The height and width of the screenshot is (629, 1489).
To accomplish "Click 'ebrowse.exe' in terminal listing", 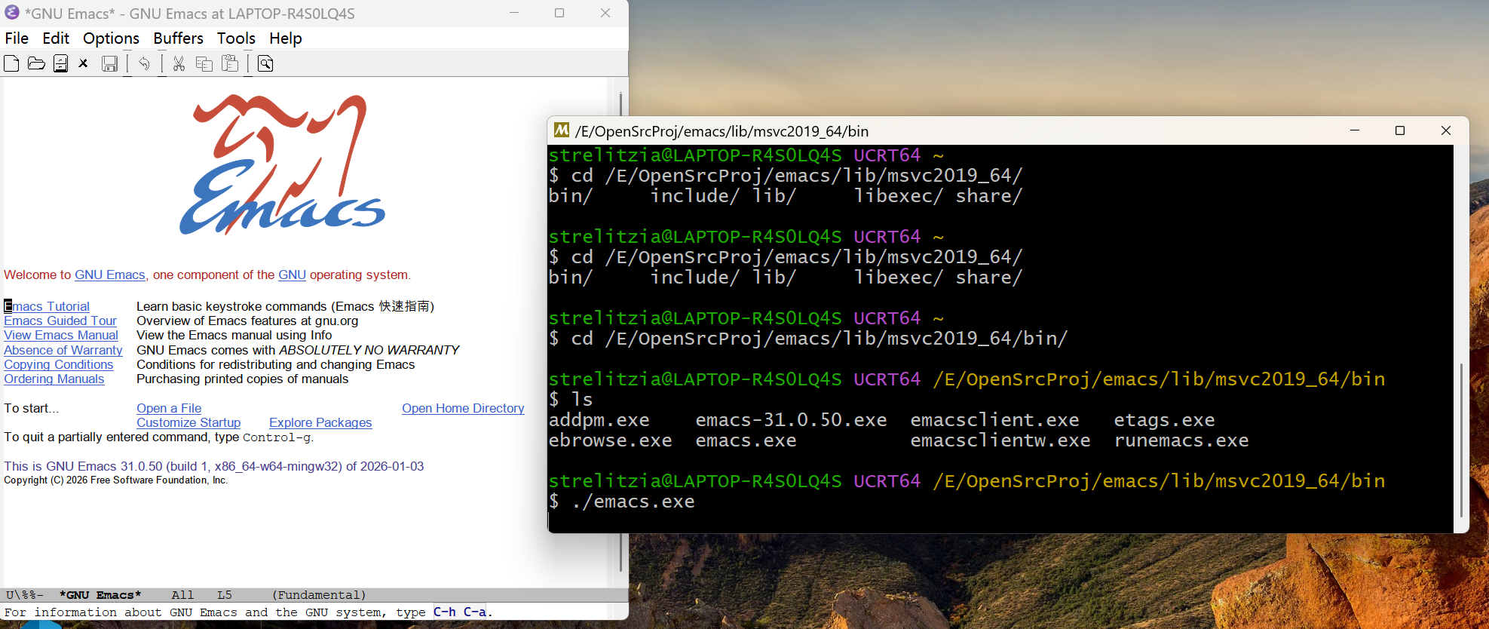I will [x=611, y=440].
